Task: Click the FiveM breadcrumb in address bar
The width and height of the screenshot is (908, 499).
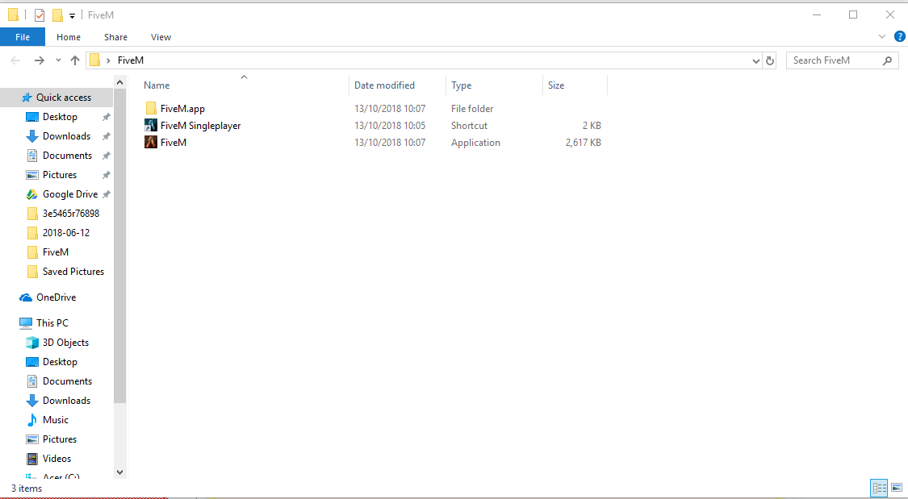Action: pyautogui.click(x=130, y=60)
